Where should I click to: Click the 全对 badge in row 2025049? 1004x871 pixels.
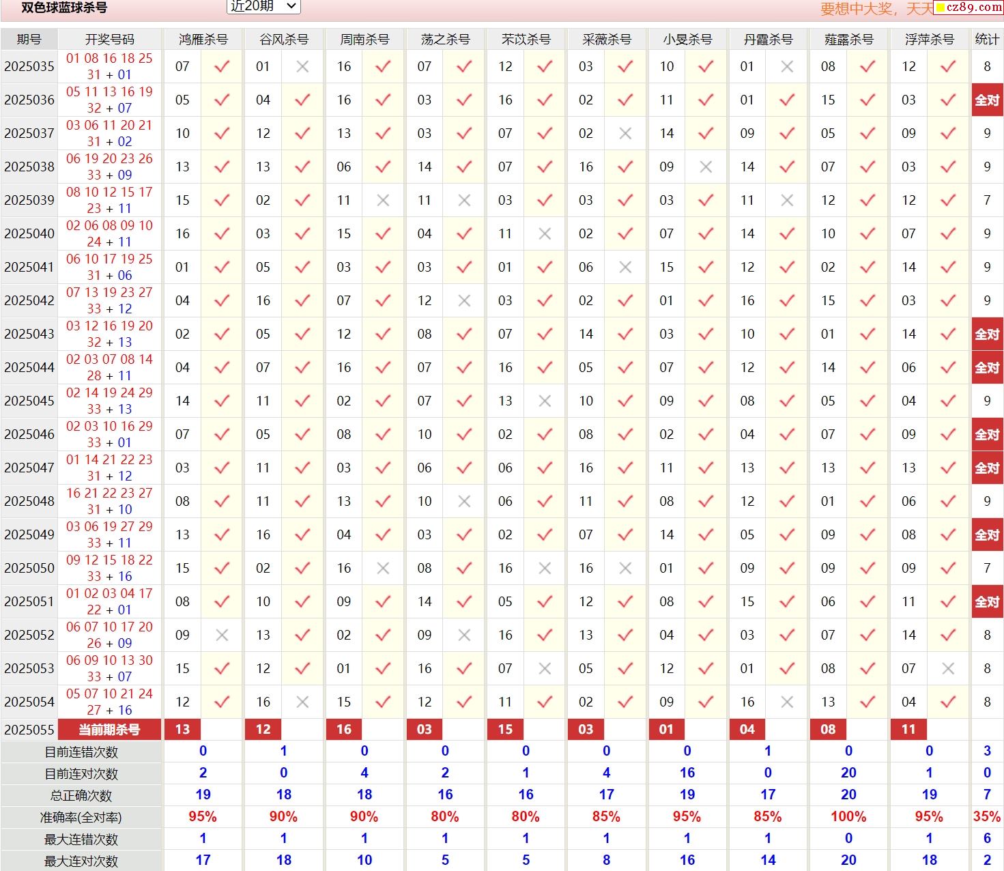[987, 535]
